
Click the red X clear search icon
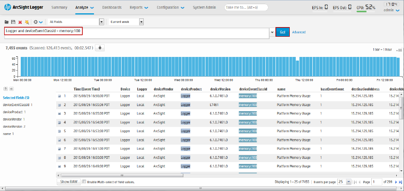coord(20,22)
